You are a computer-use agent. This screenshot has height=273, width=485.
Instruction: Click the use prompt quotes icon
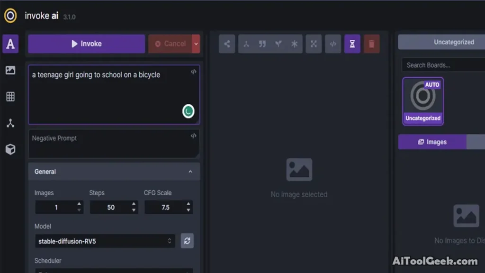(262, 44)
